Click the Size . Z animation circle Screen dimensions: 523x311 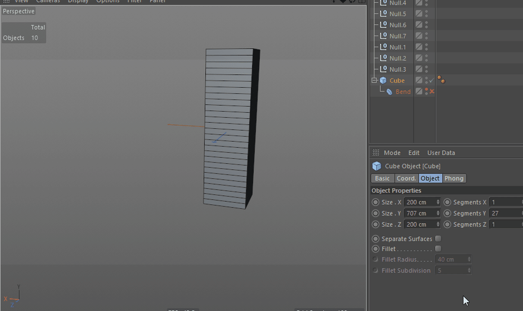click(x=376, y=224)
